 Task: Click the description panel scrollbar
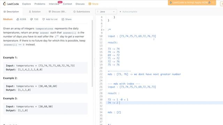coord(92,53)
